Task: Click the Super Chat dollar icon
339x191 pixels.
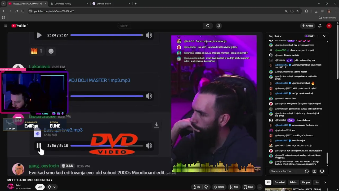Action: pos(314,171)
